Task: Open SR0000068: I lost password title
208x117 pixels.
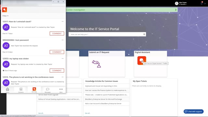Action: [16, 40]
